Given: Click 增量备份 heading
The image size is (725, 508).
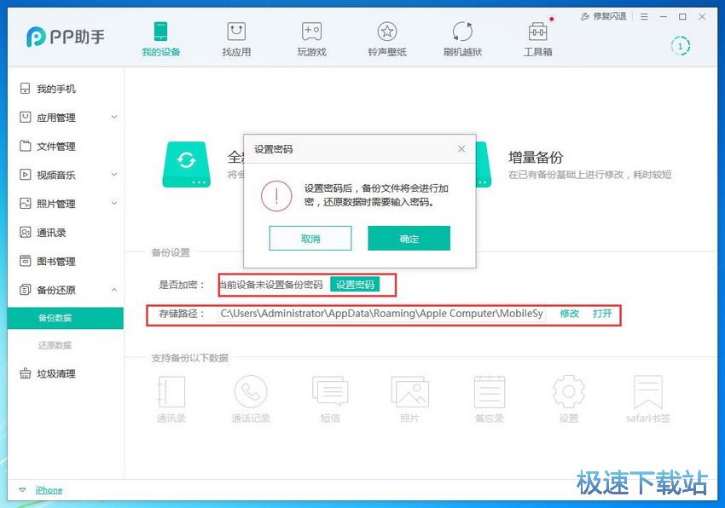Looking at the screenshot, I should pos(536,157).
